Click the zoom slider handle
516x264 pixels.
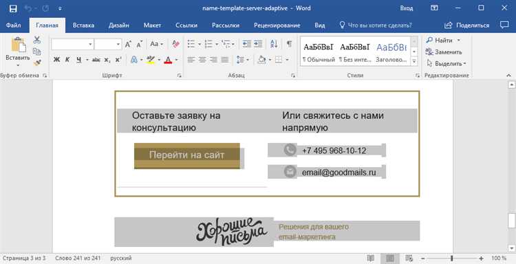click(x=452, y=258)
